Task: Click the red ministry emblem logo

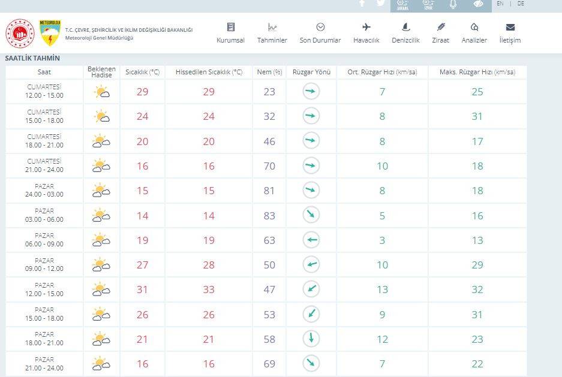Action: 20,34
